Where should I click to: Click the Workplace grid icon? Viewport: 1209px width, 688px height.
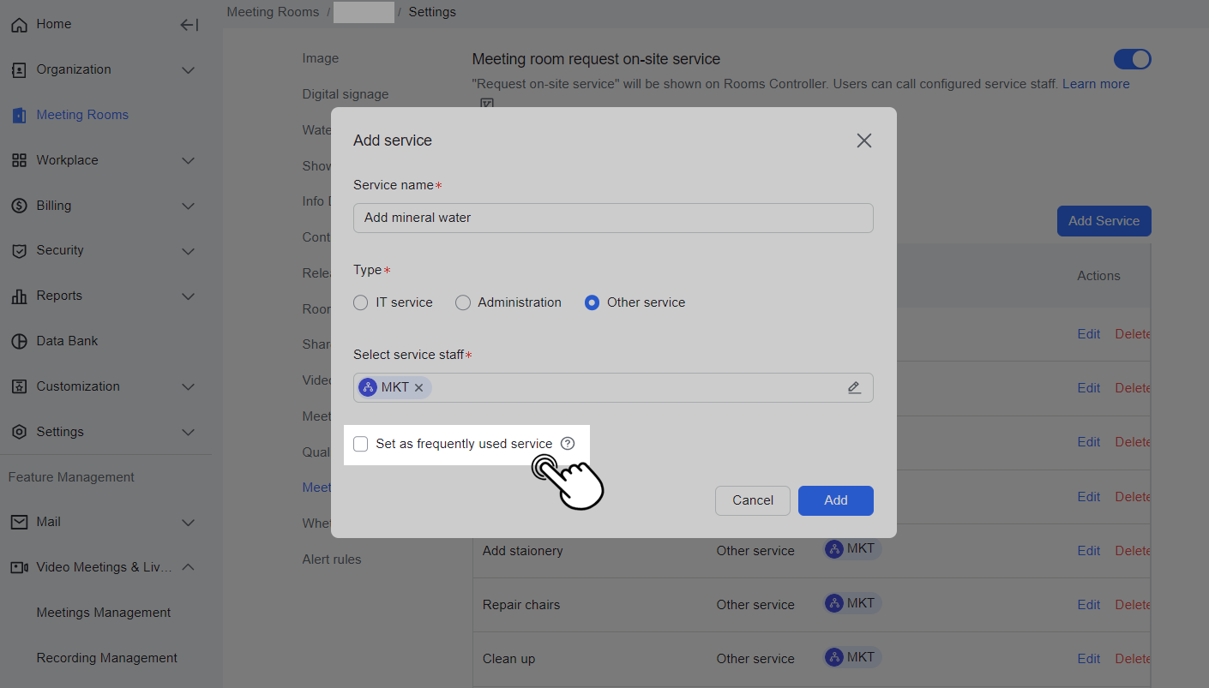click(19, 160)
